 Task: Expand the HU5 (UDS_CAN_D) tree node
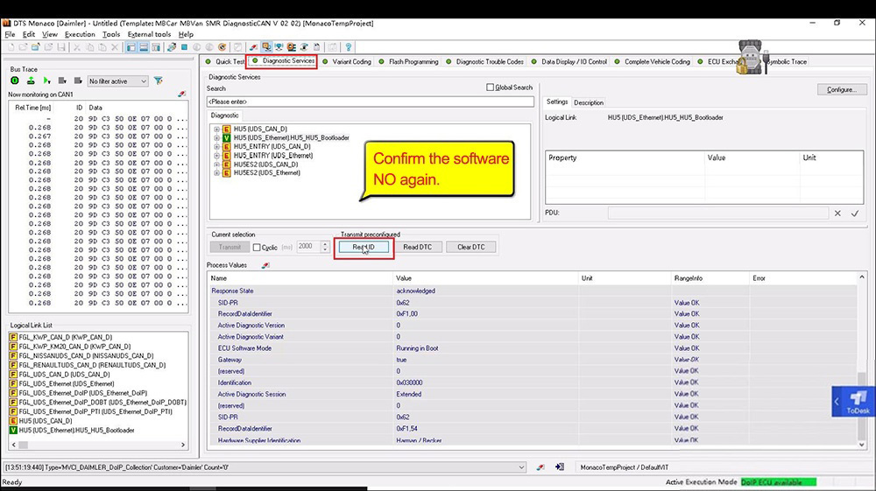pos(216,129)
